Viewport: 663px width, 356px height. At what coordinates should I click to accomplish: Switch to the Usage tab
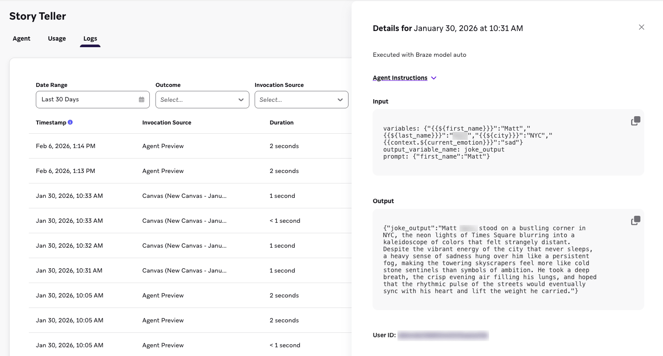pos(57,38)
